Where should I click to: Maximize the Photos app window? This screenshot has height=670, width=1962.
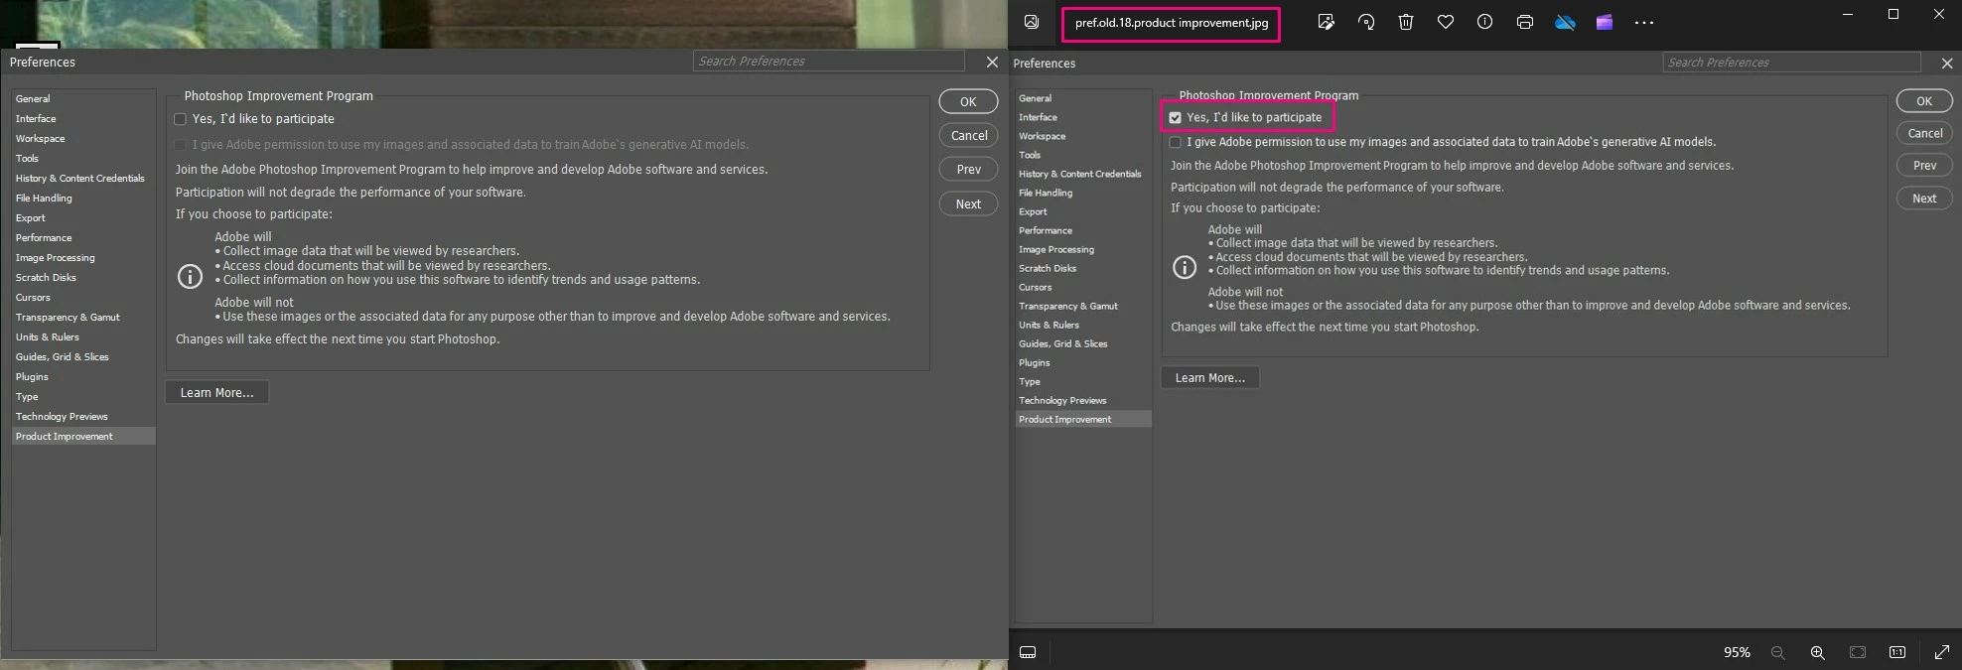pos(1893,14)
